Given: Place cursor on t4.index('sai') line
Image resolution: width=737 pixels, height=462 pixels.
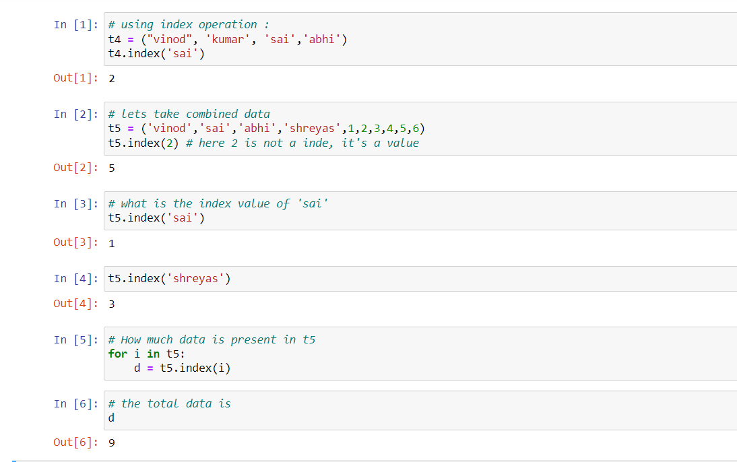Looking at the screenshot, I should 156,54.
